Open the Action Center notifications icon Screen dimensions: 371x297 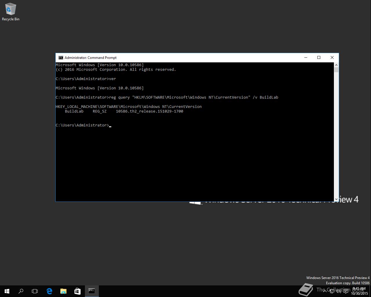click(346, 291)
